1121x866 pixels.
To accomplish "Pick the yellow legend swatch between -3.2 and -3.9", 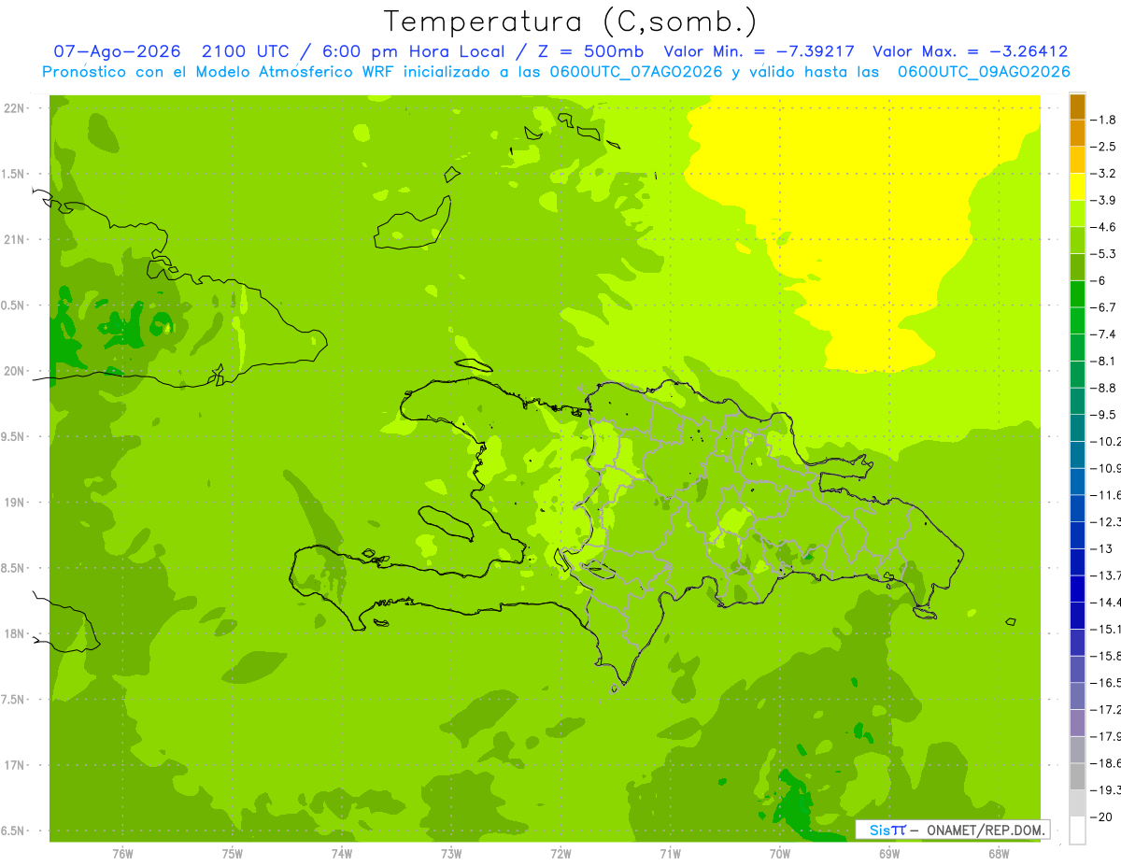I will (x=1077, y=186).
